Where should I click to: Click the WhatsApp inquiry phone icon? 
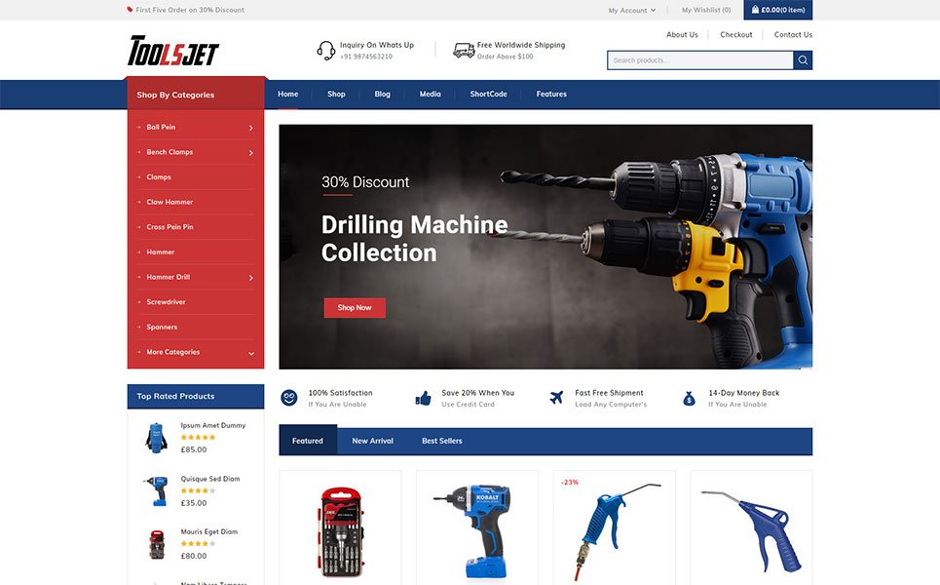[x=325, y=49]
